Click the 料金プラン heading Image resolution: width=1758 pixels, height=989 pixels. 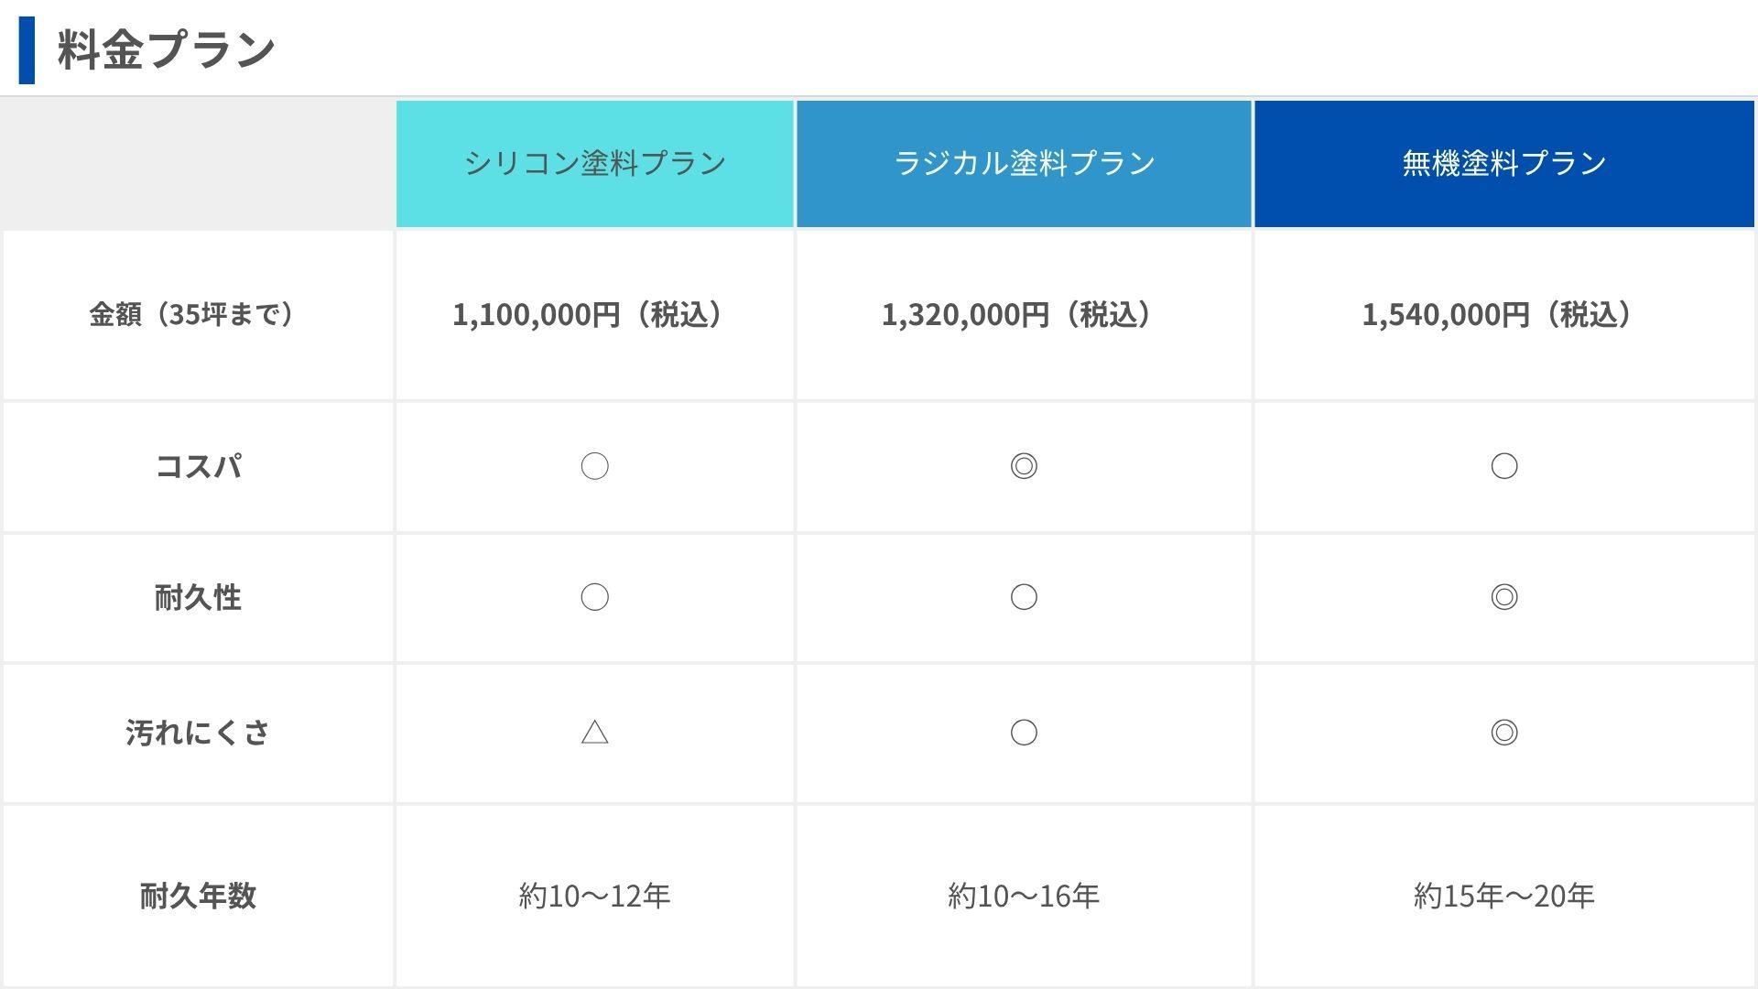point(166,49)
